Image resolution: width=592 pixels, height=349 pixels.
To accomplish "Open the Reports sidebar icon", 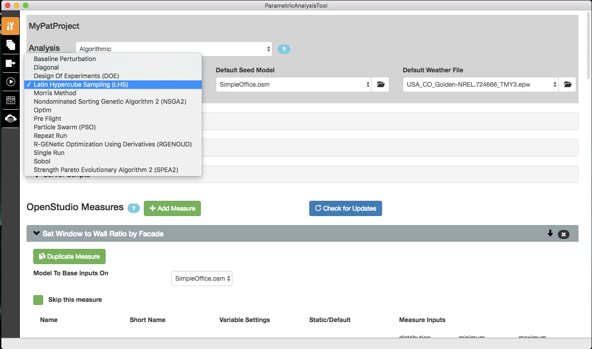I will click(10, 100).
